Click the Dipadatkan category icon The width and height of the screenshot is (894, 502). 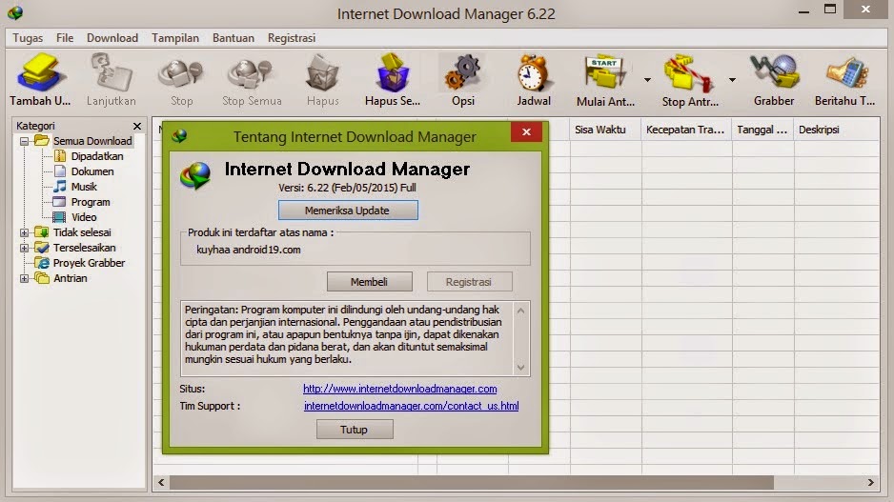(60, 155)
